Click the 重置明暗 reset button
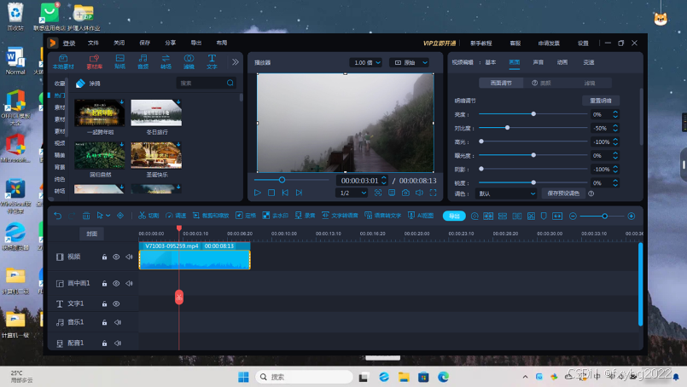 (601, 101)
